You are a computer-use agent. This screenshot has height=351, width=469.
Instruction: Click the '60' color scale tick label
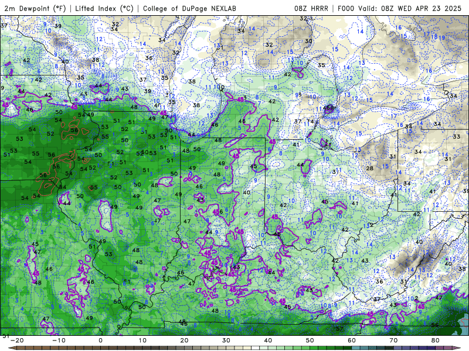click(x=352, y=340)
